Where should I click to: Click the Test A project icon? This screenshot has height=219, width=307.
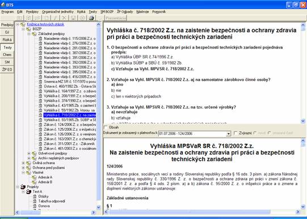[29, 191]
